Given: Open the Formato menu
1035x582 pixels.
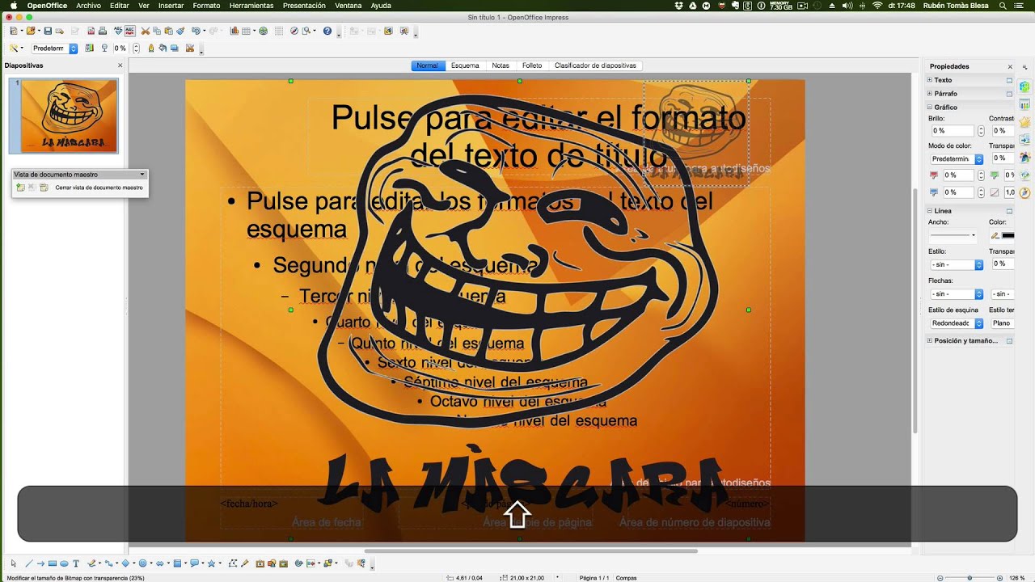Looking at the screenshot, I should click(206, 6).
